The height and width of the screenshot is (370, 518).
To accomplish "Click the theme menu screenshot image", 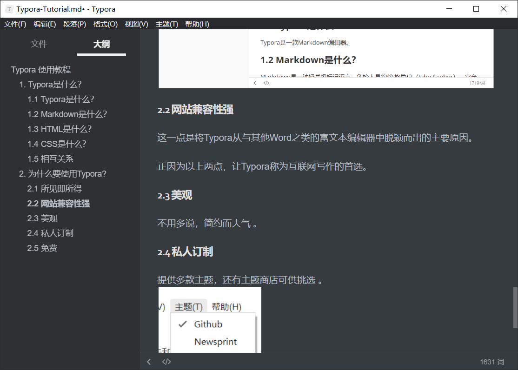I will click(210, 320).
